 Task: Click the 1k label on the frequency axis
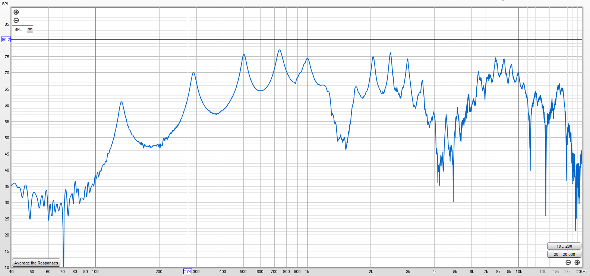click(307, 272)
